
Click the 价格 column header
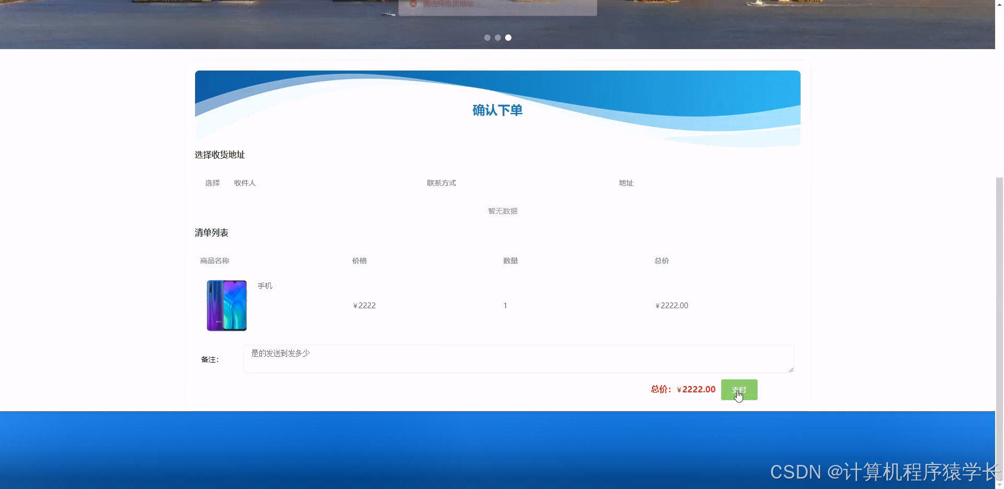[x=359, y=261]
